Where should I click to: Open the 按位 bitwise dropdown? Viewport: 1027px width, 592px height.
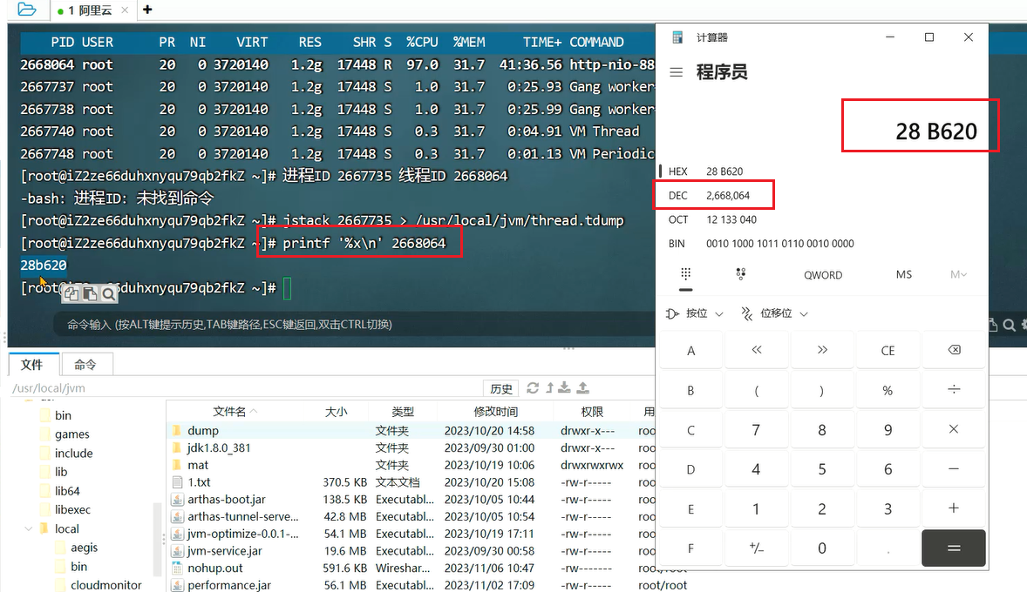[x=695, y=314]
